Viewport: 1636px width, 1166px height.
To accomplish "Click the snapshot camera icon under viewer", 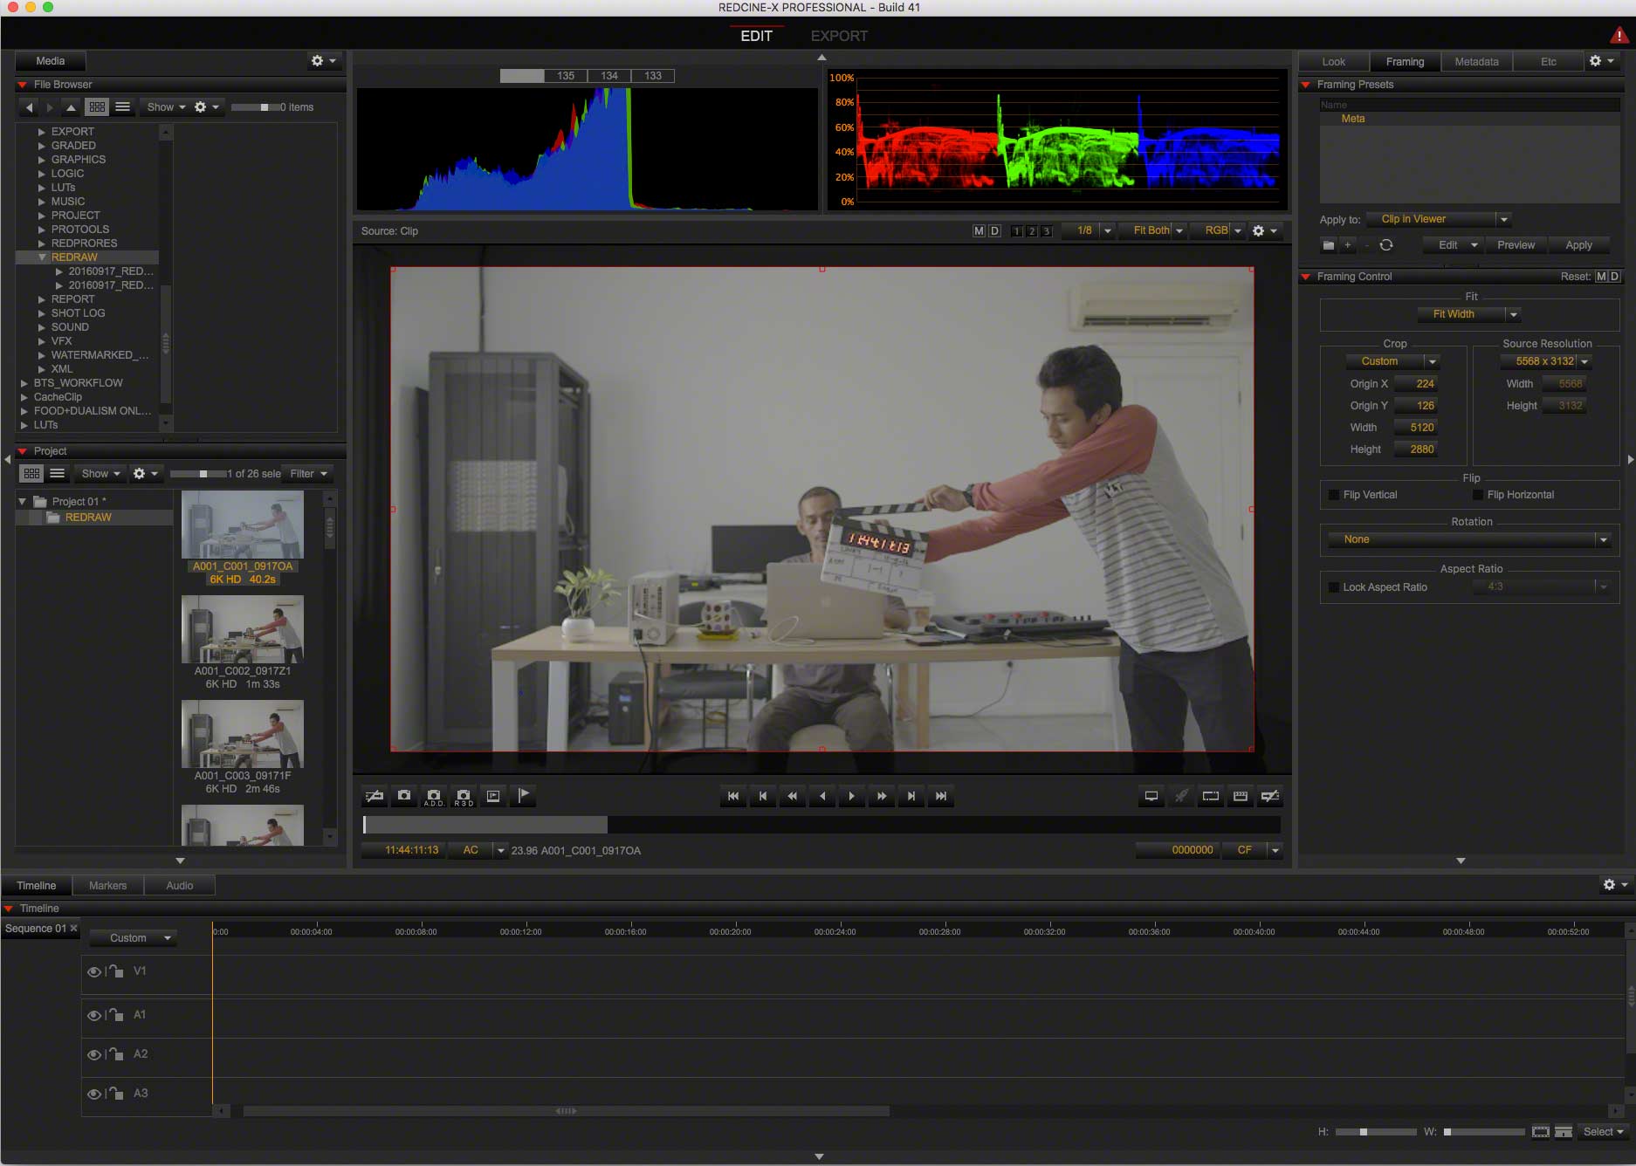I will pyautogui.click(x=404, y=796).
